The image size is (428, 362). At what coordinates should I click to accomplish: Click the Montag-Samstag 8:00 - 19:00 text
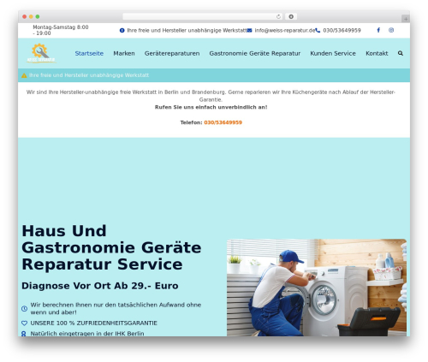(x=61, y=30)
